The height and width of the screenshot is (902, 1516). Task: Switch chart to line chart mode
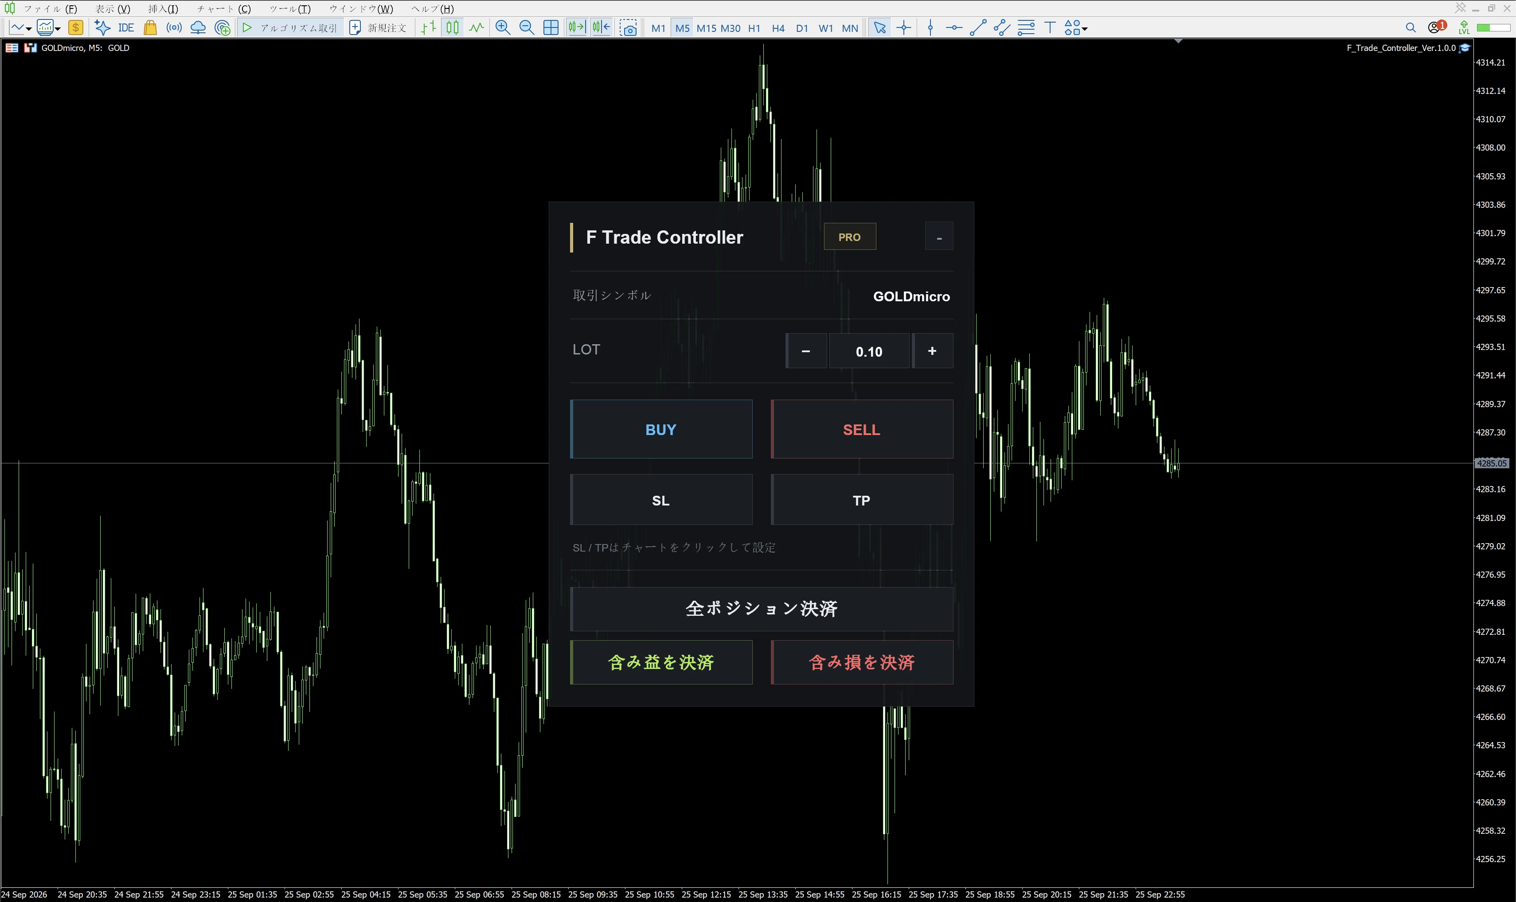point(476,27)
